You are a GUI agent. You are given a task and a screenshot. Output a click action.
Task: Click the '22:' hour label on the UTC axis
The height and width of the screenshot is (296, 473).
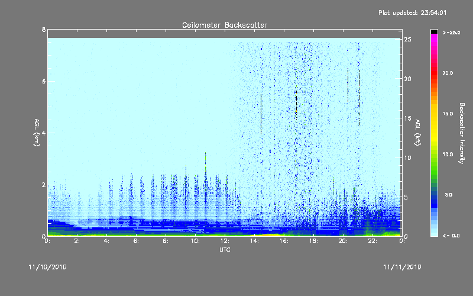point(373,241)
